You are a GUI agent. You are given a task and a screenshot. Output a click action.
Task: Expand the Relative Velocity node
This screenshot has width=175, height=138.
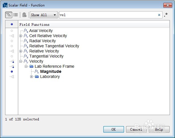21,51
